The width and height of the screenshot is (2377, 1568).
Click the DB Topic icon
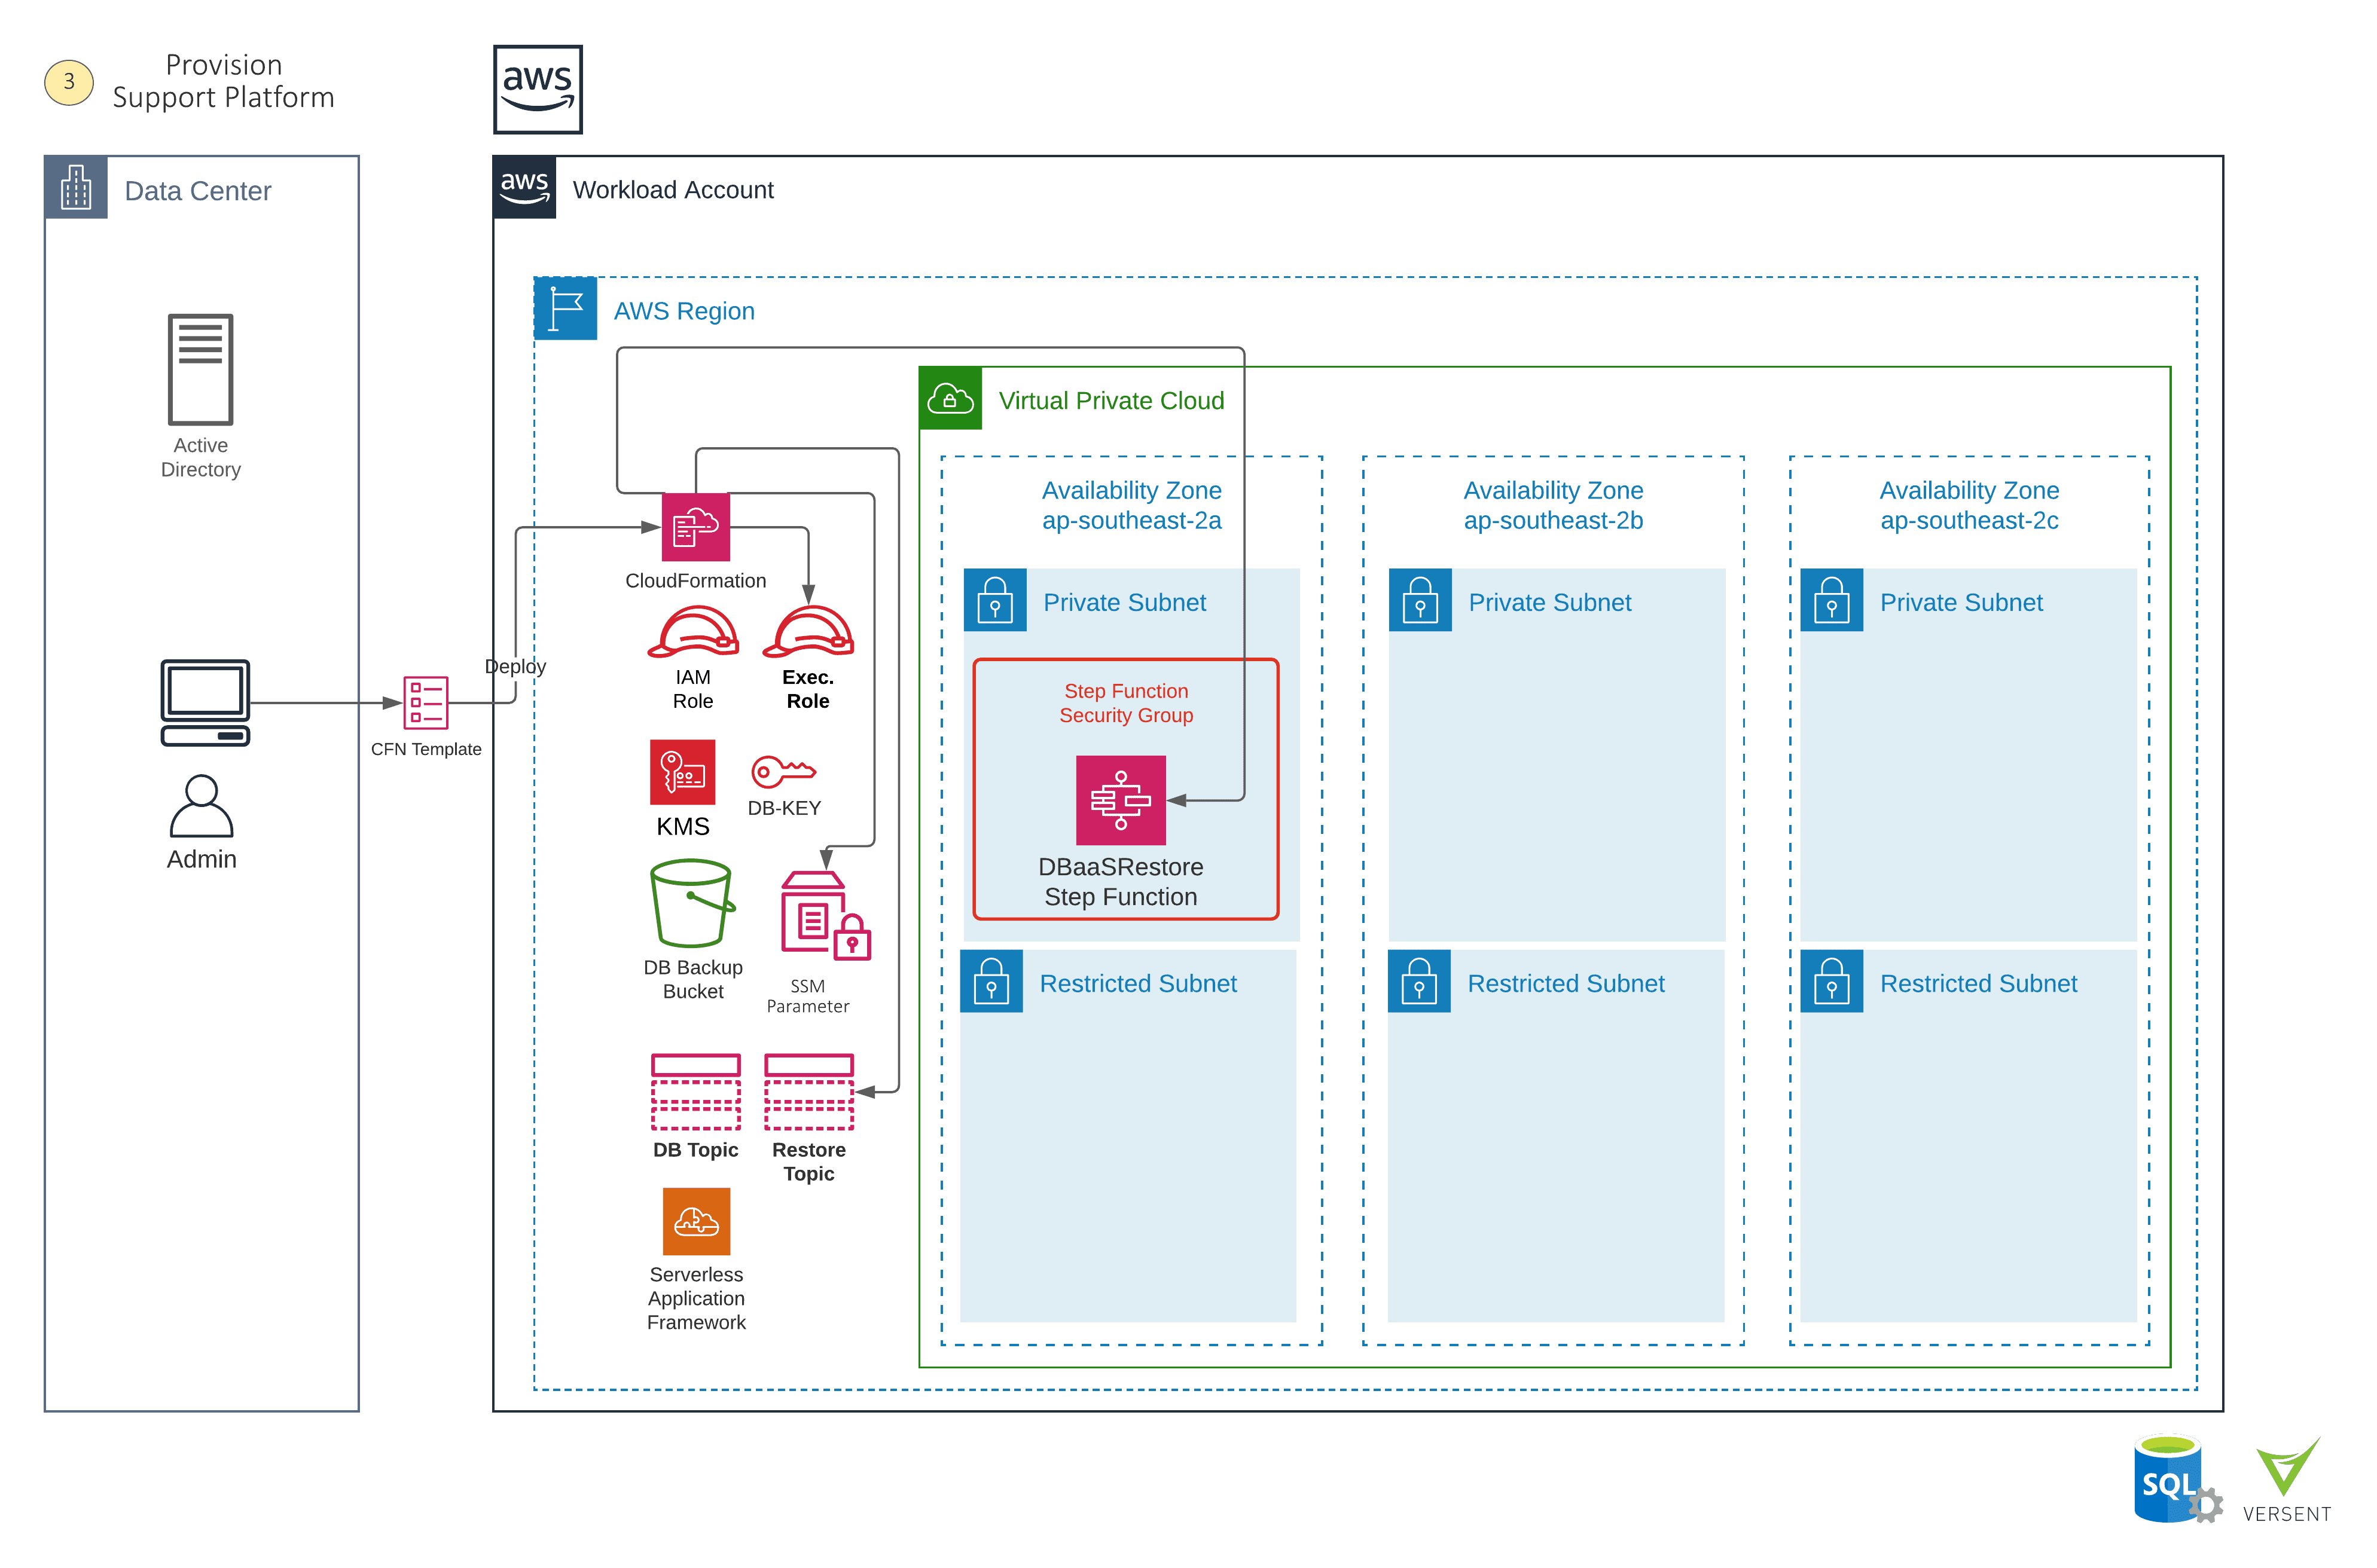(x=695, y=1091)
